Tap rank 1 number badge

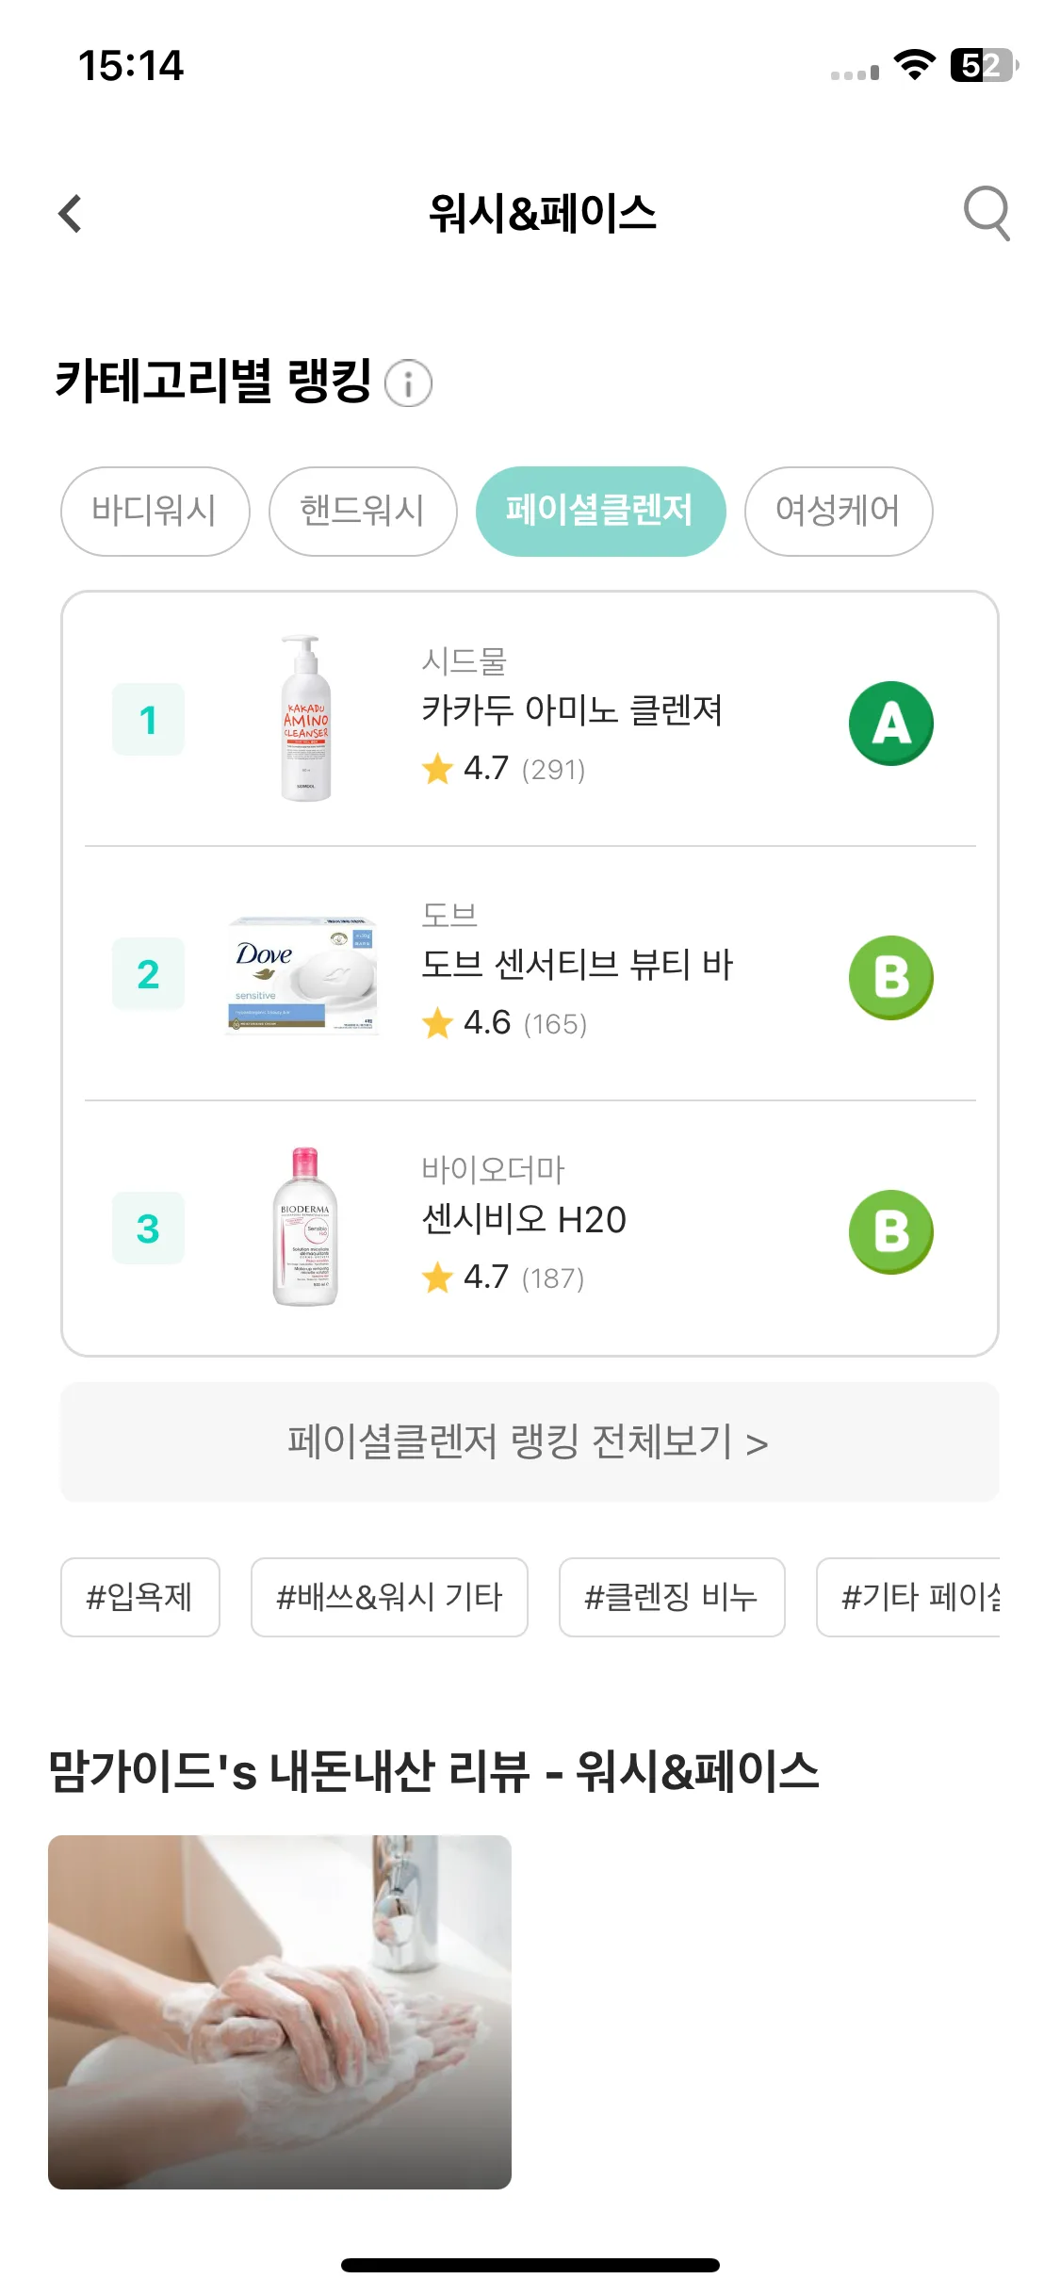coord(148,720)
